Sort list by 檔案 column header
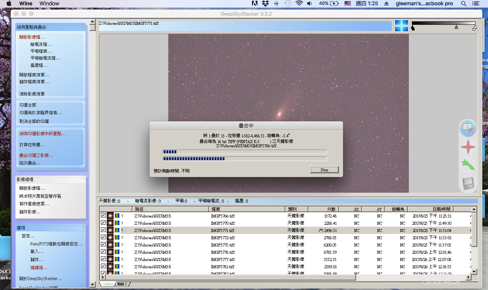 coord(247,209)
